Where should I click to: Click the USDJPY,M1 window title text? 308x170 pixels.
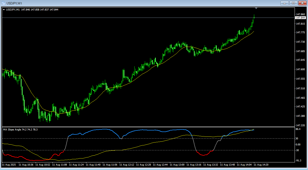pos(14,3)
